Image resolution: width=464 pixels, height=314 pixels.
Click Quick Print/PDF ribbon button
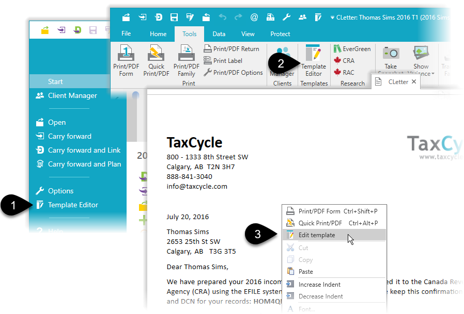156,60
